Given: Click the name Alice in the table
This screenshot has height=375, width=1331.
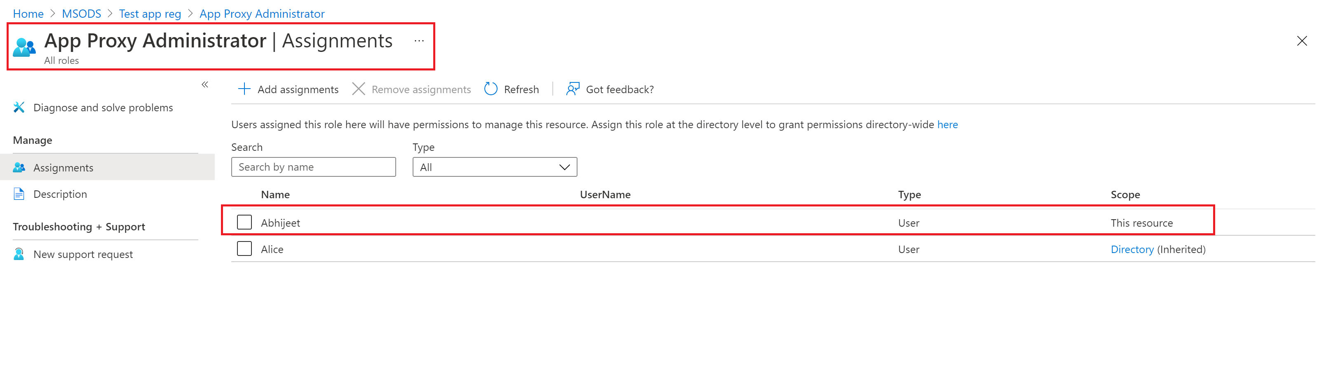Looking at the screenshot, I should 272,249.
